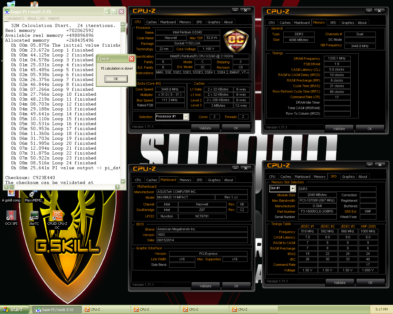Click OK in the CPU-Z SPD window
393x314 pixels.
(x=370, y=283)
